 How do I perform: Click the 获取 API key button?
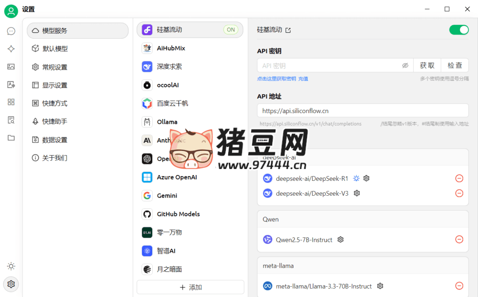[x=427, y=65]
